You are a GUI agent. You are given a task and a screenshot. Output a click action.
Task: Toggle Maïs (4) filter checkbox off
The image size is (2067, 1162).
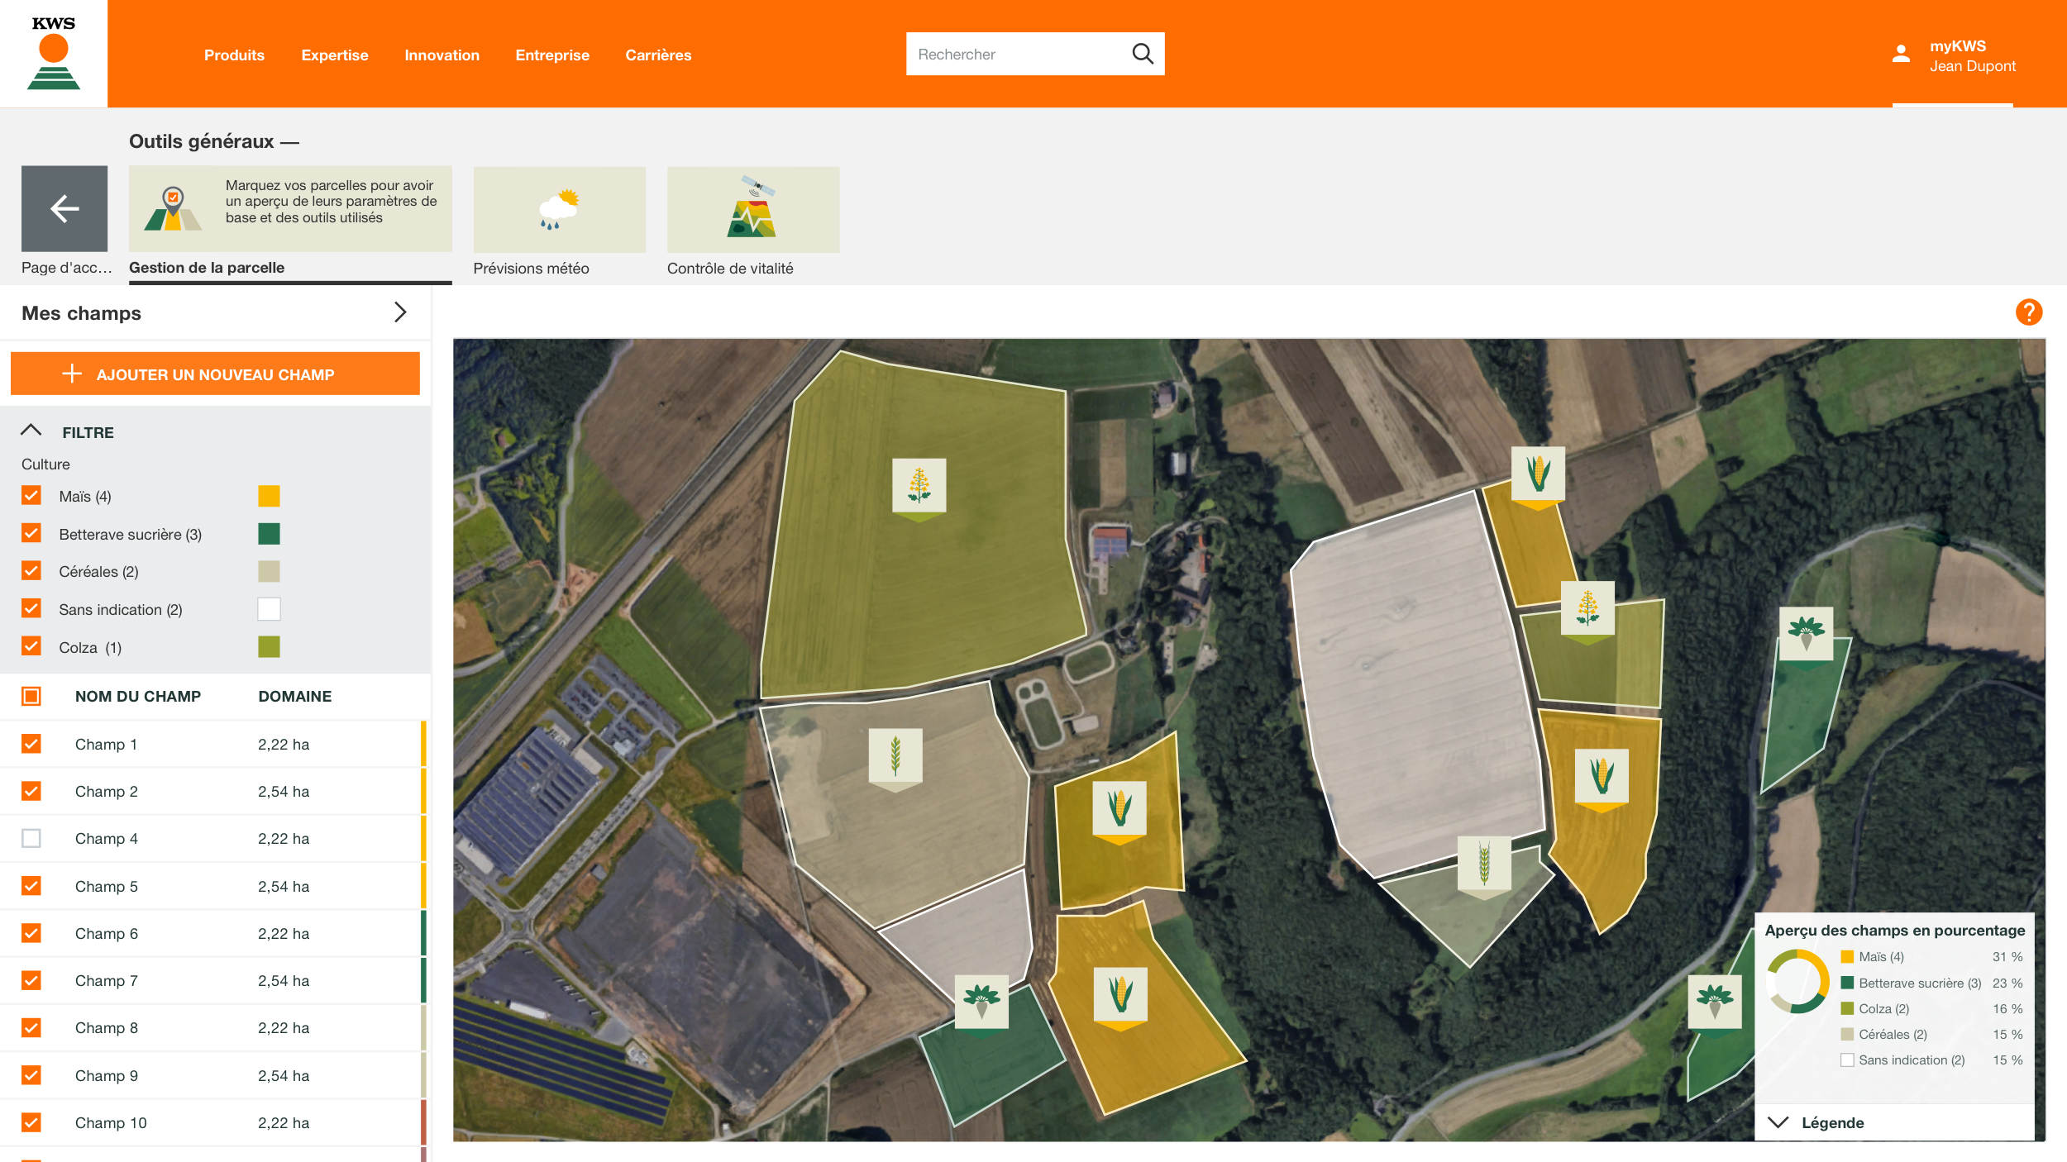click(x=31, y=495)
